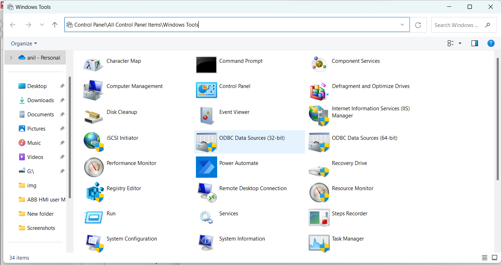Open the address bar history dropdown
This screenshot has width=502, height=265.
(402, 25)
